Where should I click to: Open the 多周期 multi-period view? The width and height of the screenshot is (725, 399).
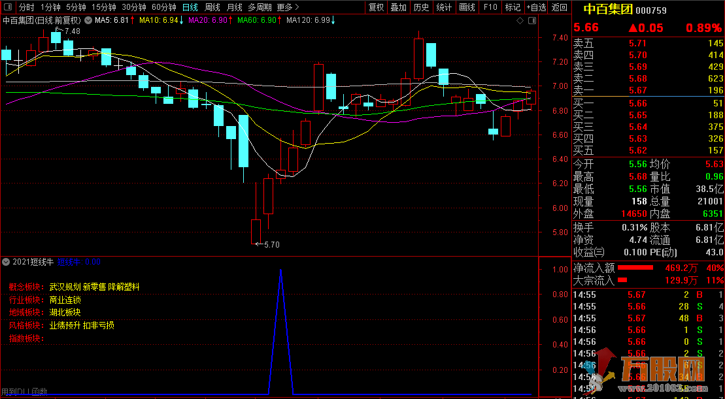260,7
